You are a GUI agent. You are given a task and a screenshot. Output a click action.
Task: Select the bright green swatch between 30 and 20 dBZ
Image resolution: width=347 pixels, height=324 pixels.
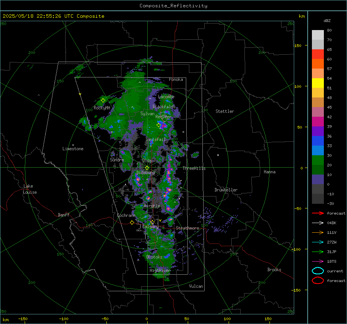click(x=318, y=160)
